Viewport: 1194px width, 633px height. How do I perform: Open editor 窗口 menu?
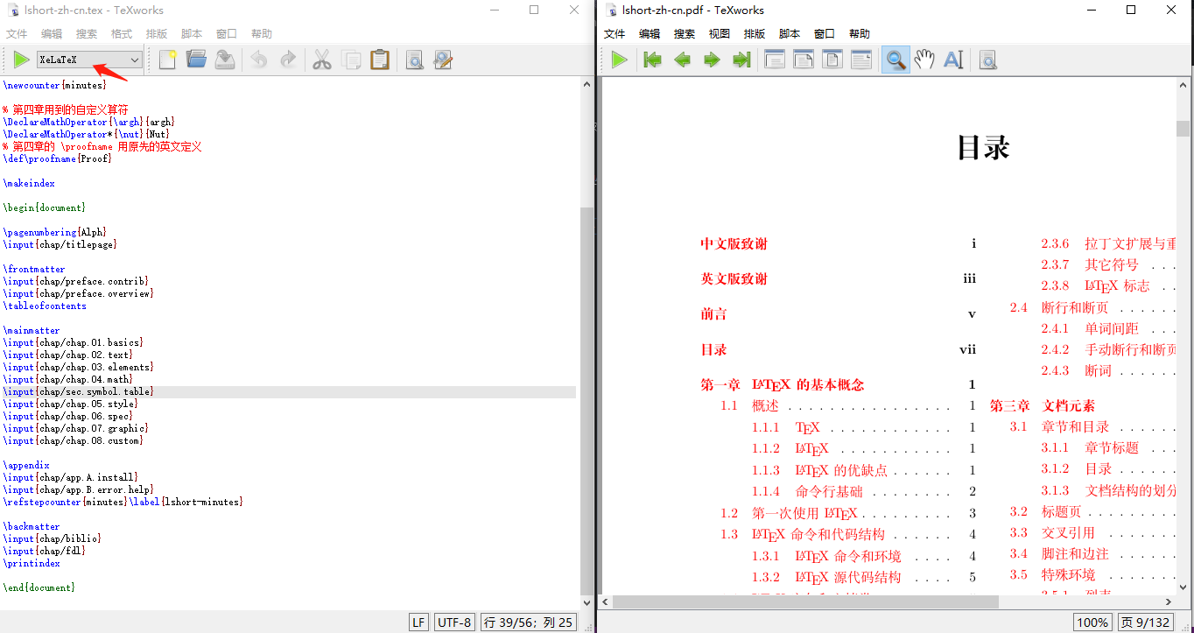227,34
